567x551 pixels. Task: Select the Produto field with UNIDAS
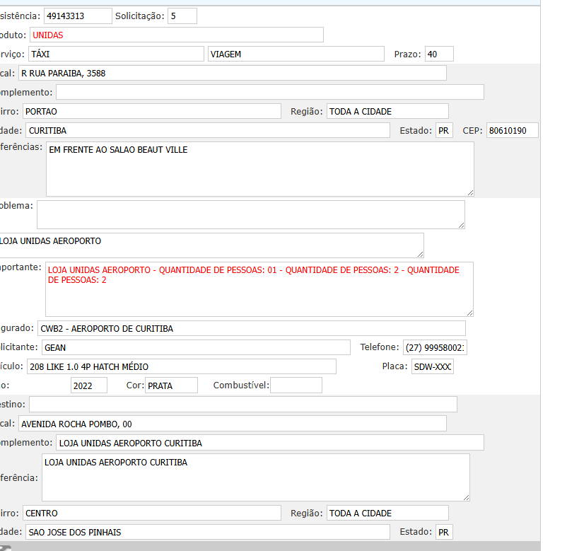(x=177, y=35)
